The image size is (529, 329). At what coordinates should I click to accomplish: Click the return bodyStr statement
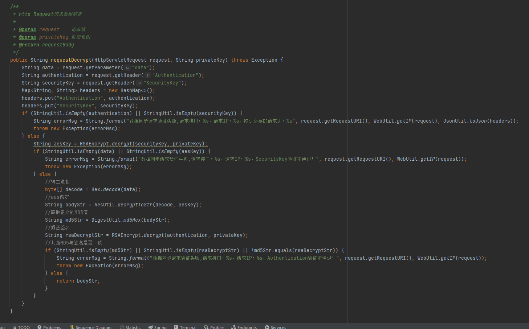(x=78, y=281)
